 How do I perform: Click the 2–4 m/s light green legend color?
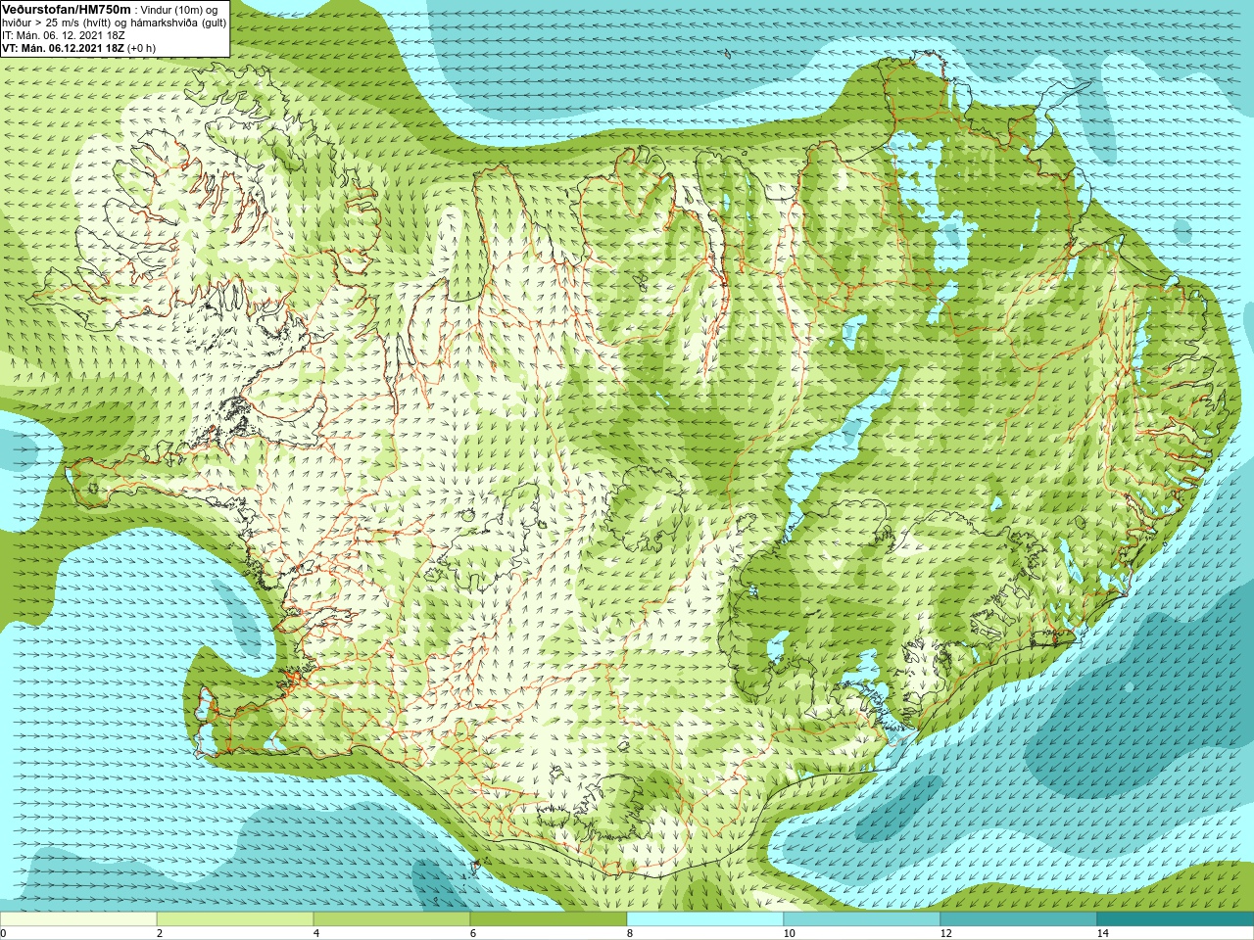pyautogui.click(x=235, y=919)
